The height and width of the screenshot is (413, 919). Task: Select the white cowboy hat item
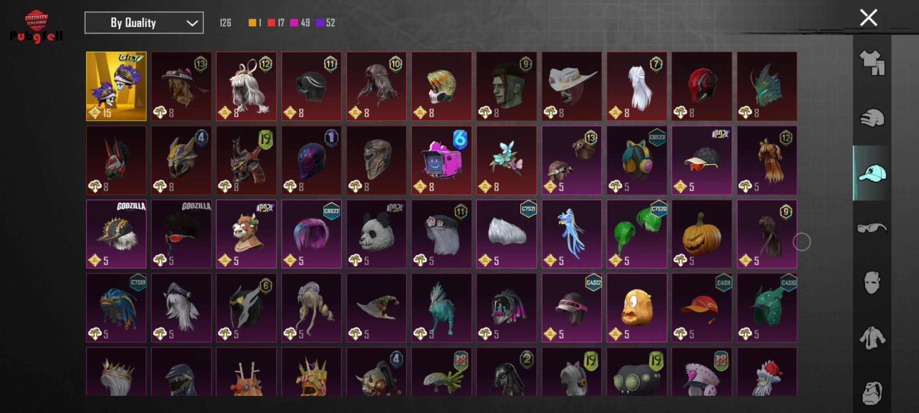571,86
